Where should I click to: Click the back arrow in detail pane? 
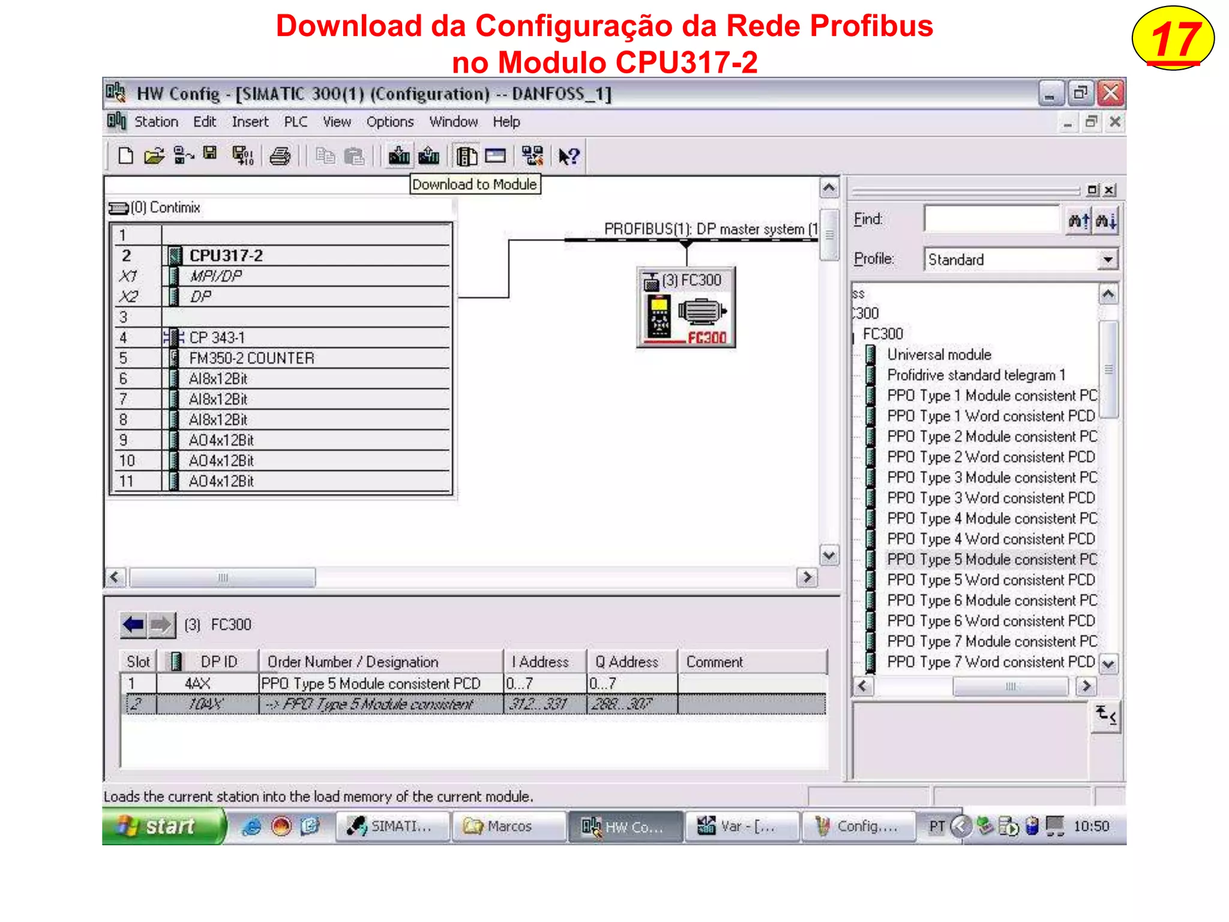133,625
